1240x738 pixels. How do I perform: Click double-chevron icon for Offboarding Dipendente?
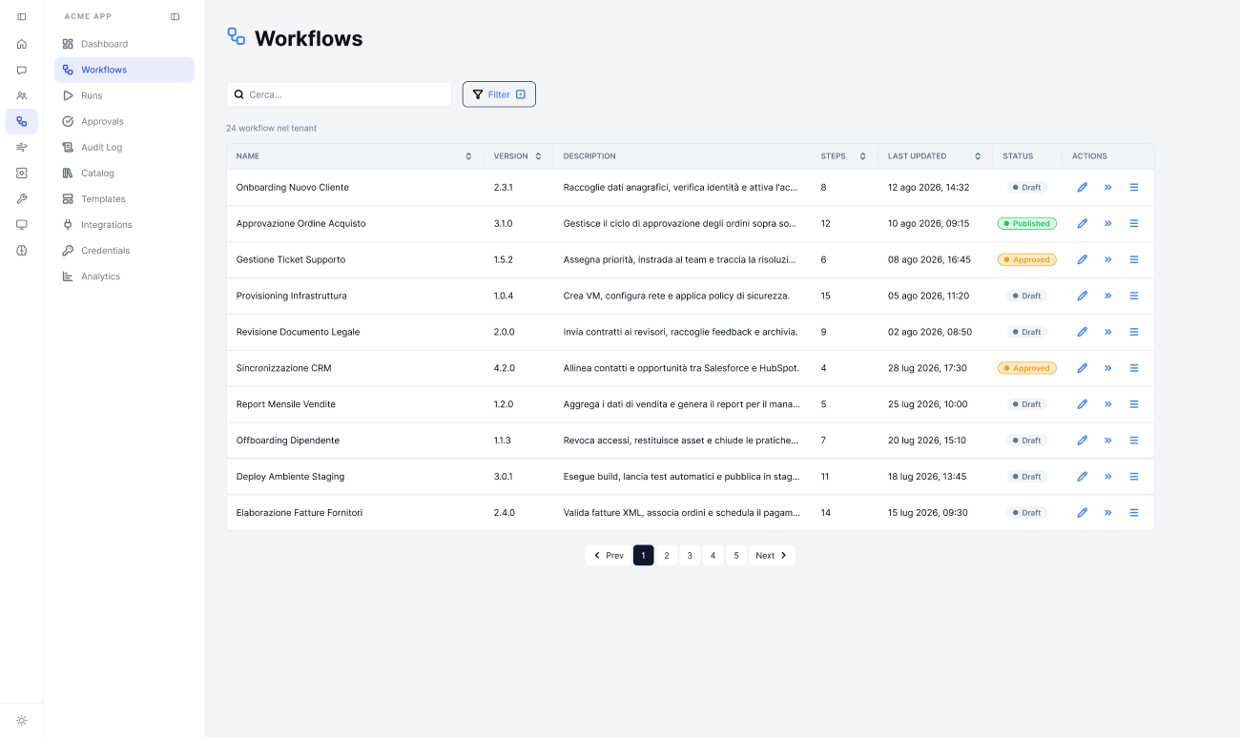tap(1108, 441)
